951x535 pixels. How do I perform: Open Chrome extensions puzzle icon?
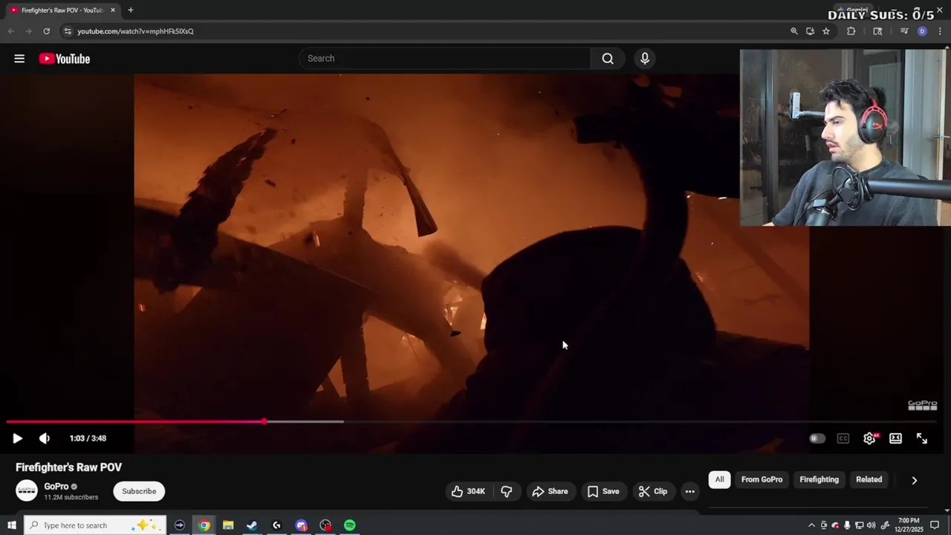click(851, 31)
